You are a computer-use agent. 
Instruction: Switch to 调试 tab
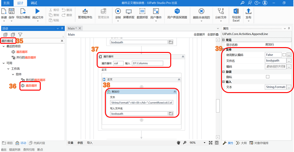click(34, 3)
